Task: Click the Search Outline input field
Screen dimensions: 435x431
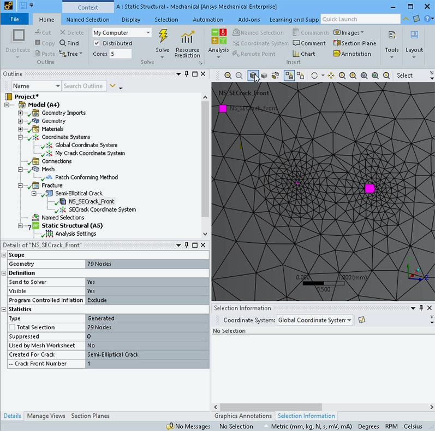Action: pos(84,86)
